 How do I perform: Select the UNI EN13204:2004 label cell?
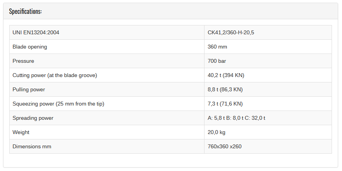coord(107,32)
